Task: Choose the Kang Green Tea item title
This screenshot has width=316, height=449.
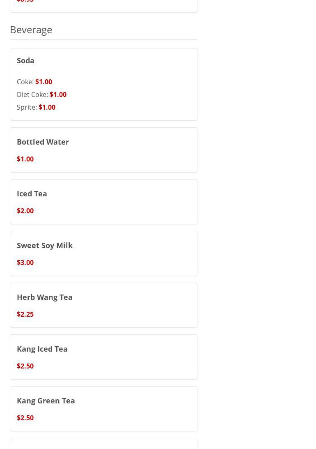Action: [46, 401]
